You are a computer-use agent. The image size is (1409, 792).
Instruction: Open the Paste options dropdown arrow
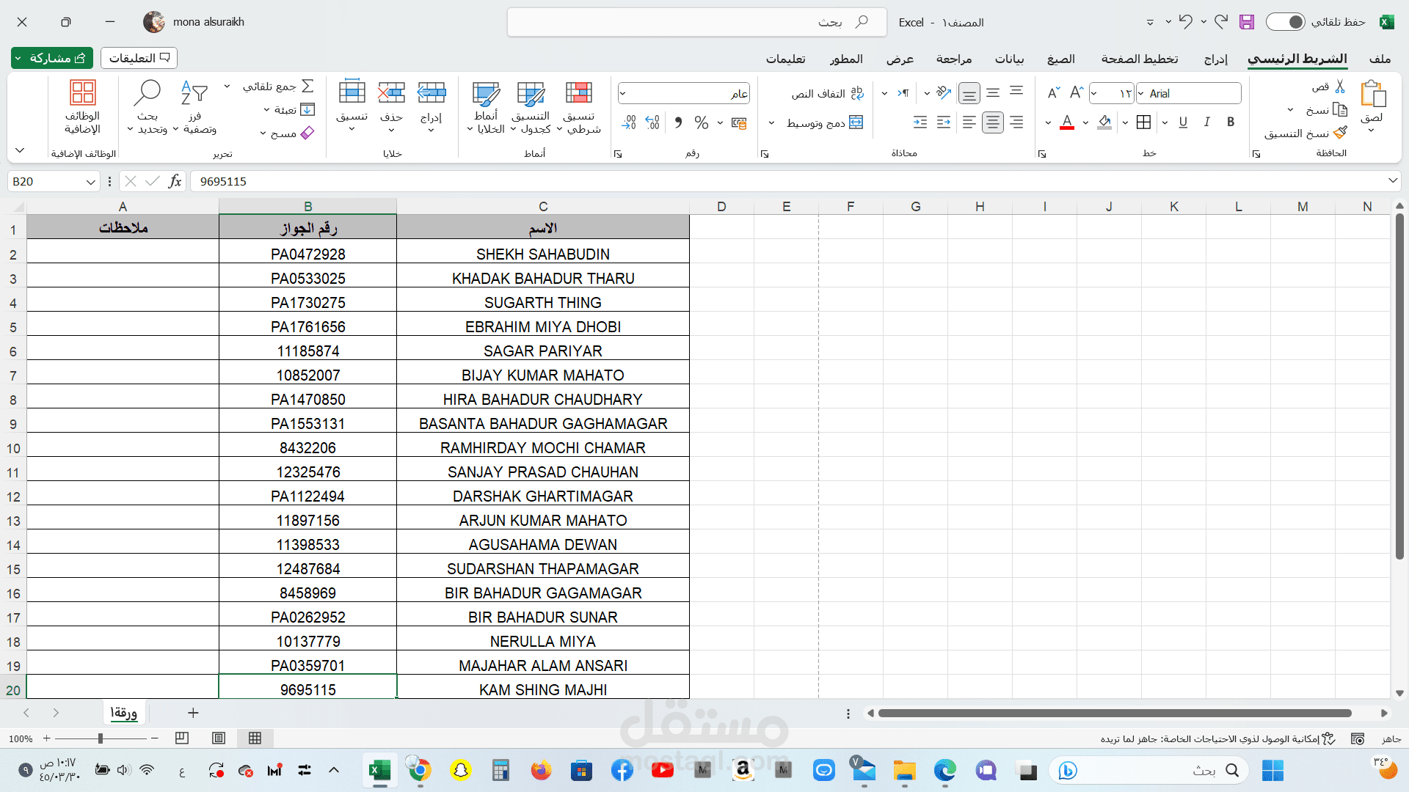coord(1372,131)
